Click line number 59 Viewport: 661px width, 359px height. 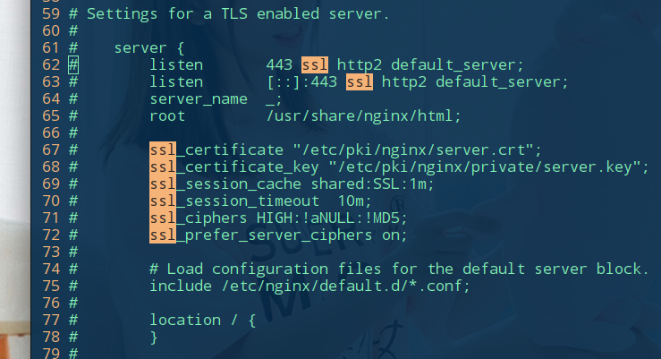pos(51,14)
